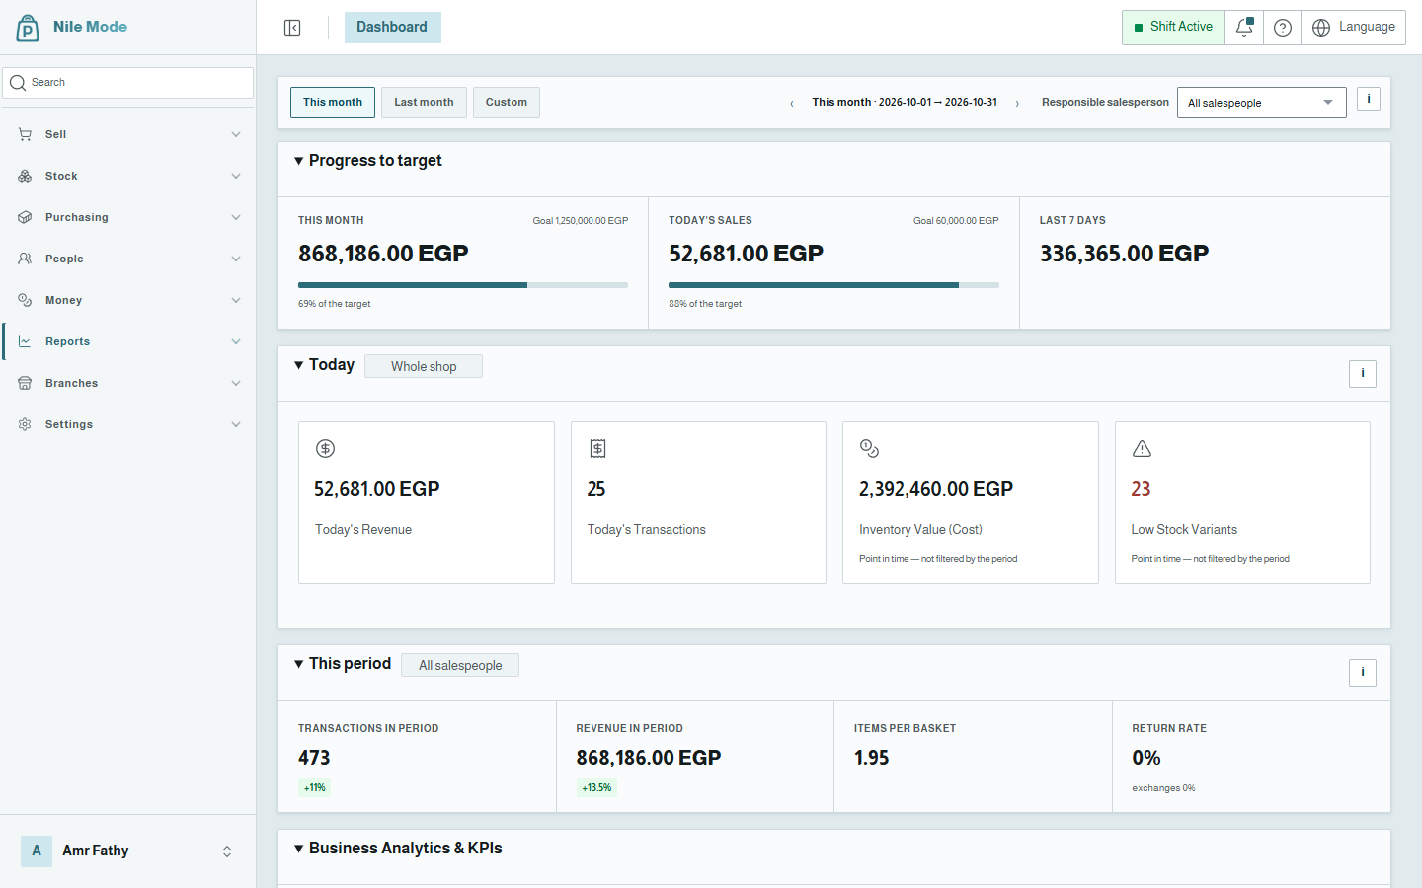This screenshot has height=888, width=1422.
Task: Click the Sell cart icon in sidebar
Action: click(25, 134)
